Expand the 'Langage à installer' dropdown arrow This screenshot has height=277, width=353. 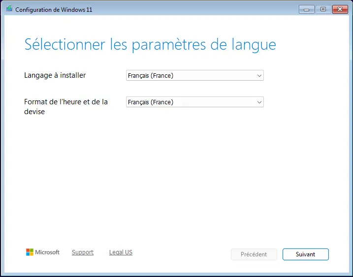[x=259, y=76]
